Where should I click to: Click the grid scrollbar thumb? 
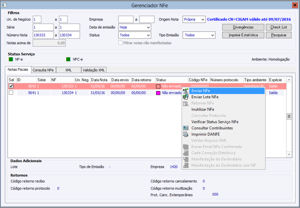289,116
